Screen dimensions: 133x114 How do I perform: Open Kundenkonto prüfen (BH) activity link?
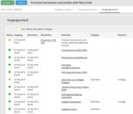tap(74, 50)
